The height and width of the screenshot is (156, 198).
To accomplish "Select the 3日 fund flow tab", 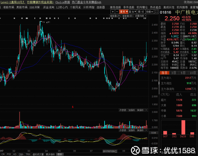I will pyautogui.click(x=173, y=73).
